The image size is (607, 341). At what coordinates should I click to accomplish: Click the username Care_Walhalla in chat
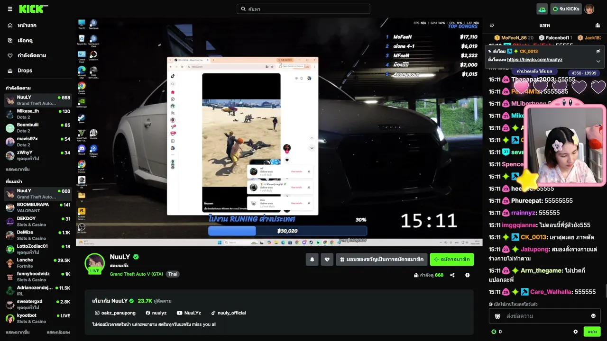551,292
